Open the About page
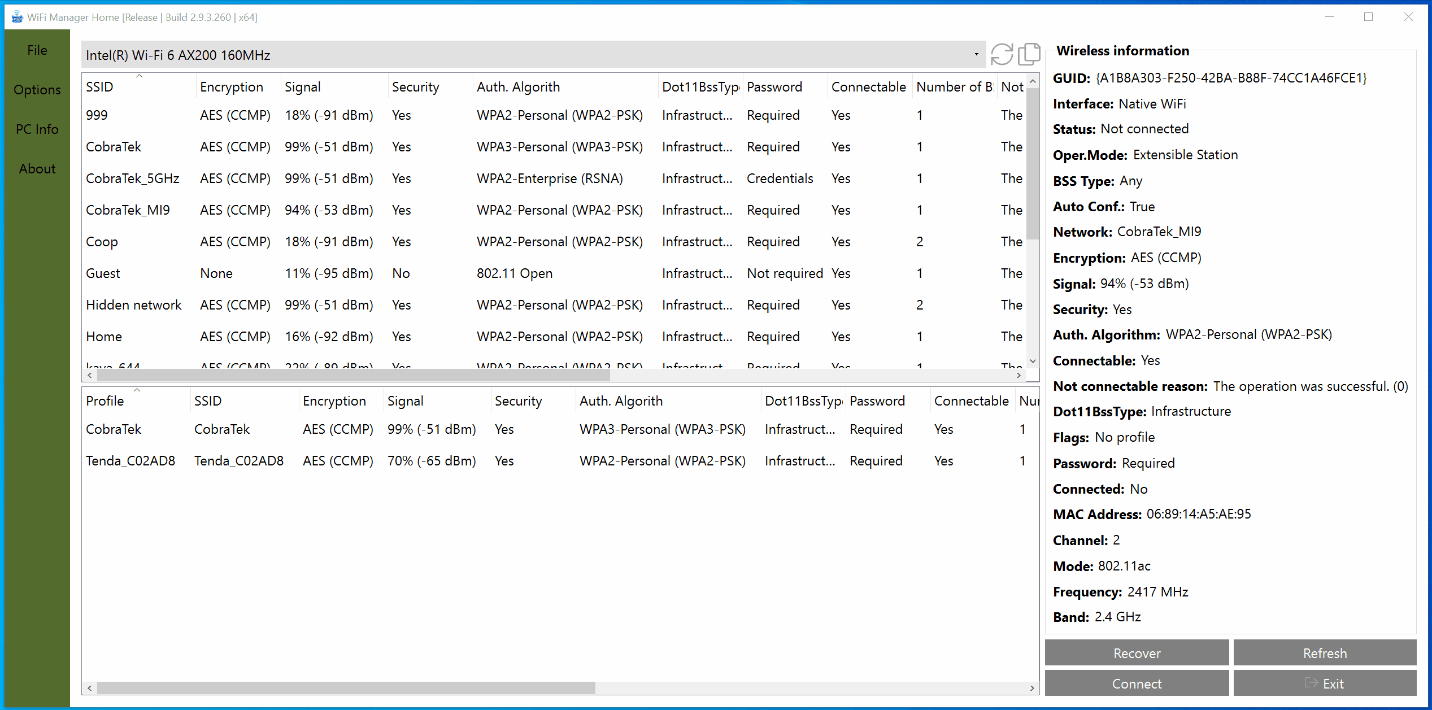This screenshot has height=710, width=1432. tap(37, 169)
